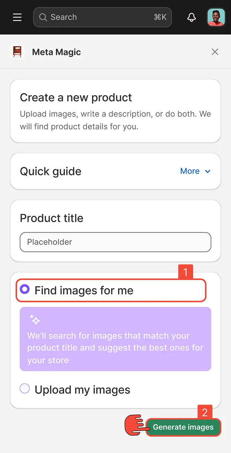Select the "Find images for me" radio button
Image resolution: width=231 pixels, height=453 pixels.
pyautogui.click(x=25, y=289)
